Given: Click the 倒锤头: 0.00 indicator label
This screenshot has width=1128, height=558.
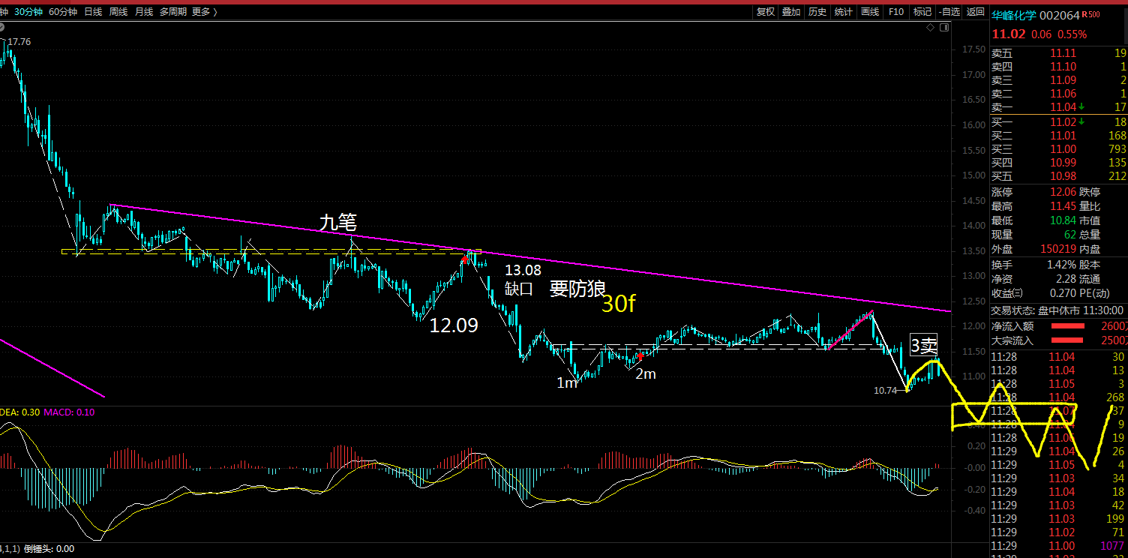Looking at the screenshot, I should tap(49, 548).
